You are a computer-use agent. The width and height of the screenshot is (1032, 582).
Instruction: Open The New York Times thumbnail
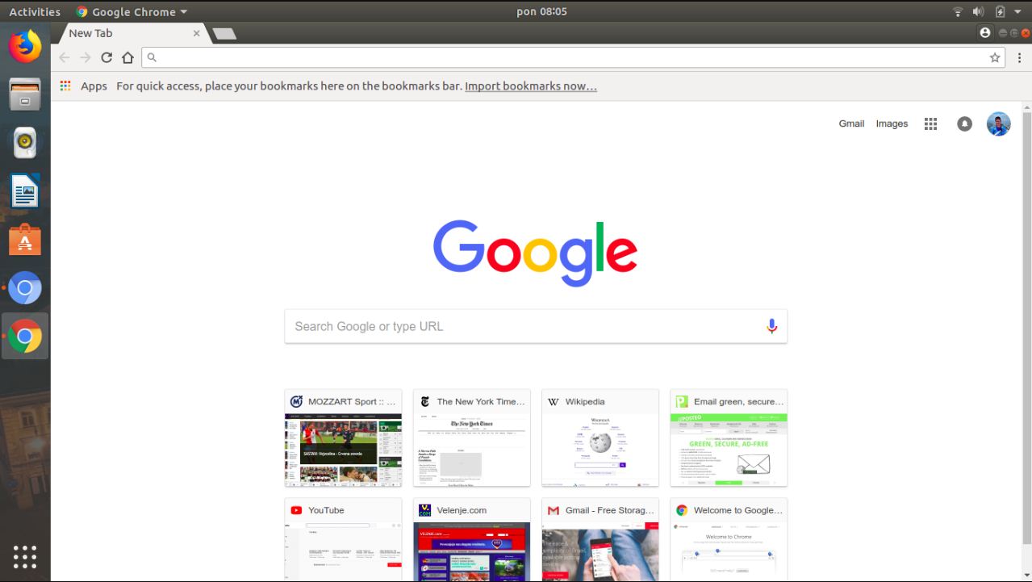tap(471, 438)
